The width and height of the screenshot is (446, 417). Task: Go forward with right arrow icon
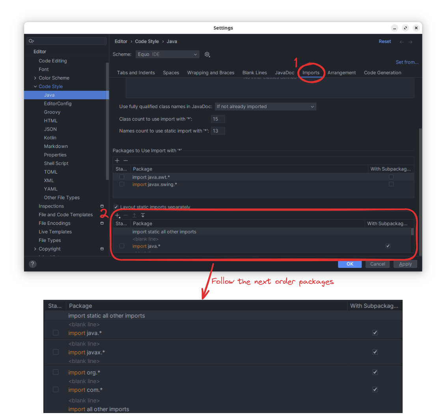click(410, 42)
